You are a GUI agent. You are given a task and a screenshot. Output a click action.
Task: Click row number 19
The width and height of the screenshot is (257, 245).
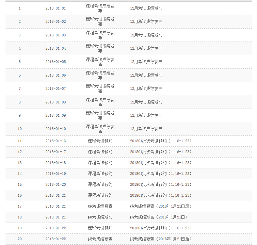coord(19,228)
